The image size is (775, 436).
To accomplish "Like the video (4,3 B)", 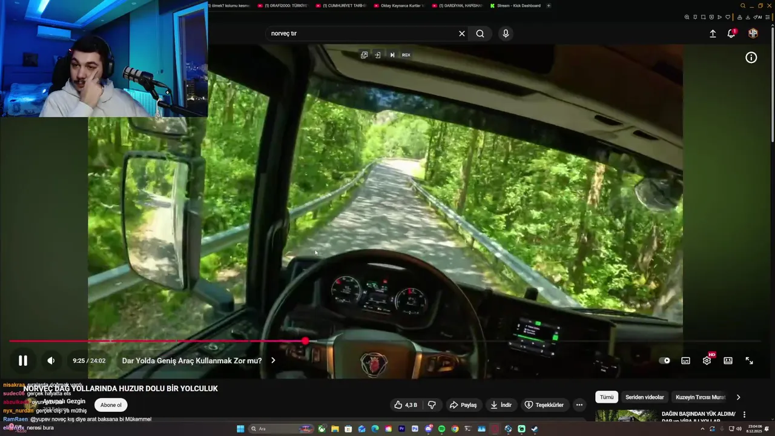I will click(405, 405).
